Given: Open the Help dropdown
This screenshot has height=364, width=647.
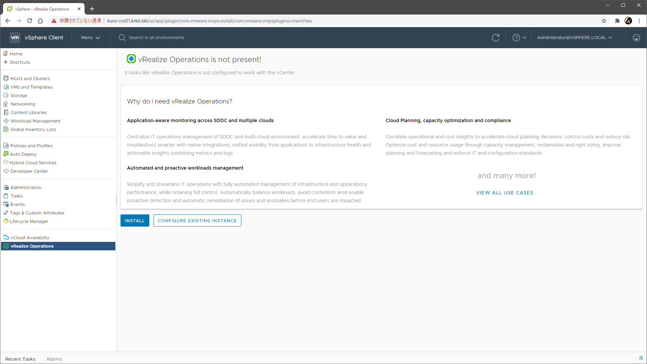Looking at the screenshot, I should (x=519, y=38).
